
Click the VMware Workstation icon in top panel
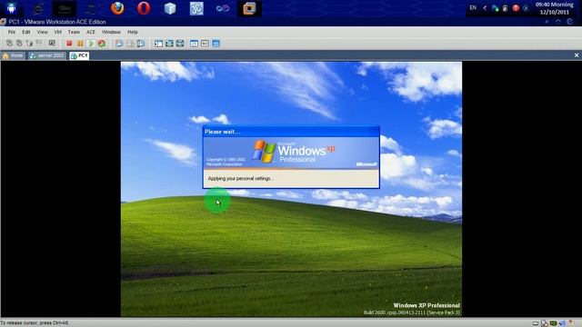coord(249,8)
